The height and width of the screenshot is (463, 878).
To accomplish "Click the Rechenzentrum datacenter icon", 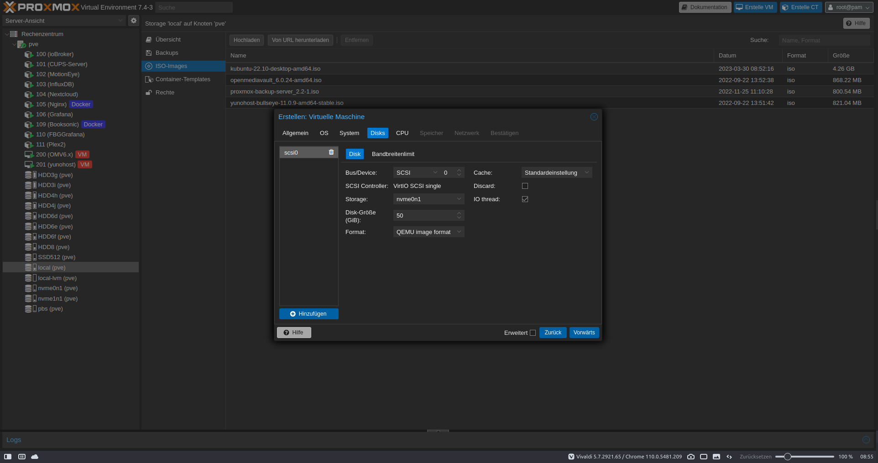I will coord(14,34).
